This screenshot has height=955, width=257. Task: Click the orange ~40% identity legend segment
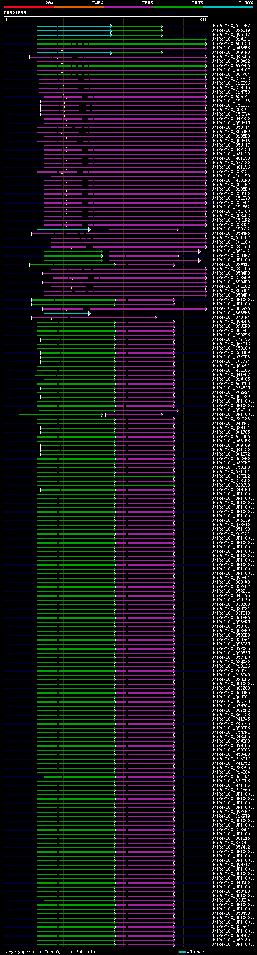pyautogui.click(x=78, y=7)
